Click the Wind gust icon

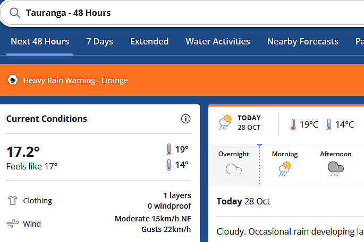pyautogui.click(x=13, y=223)
